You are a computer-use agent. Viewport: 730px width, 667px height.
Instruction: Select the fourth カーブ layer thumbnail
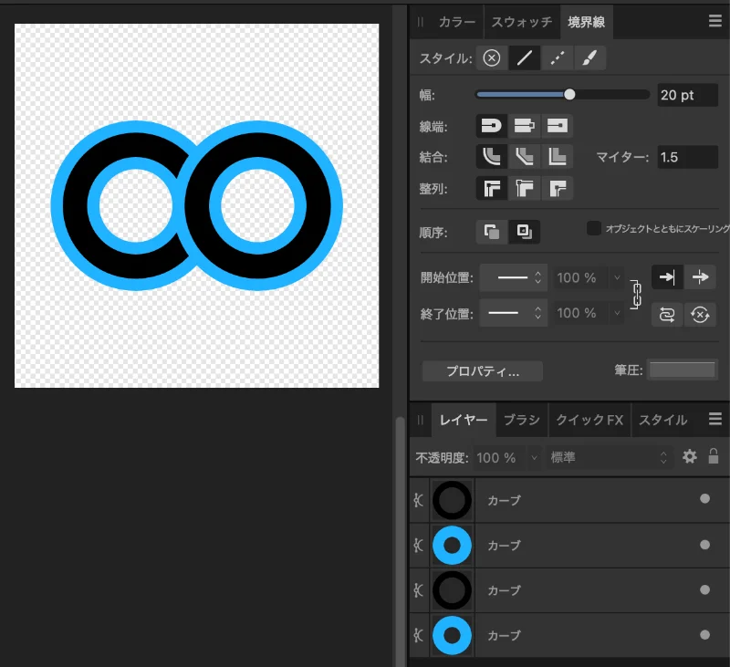point(452,635)
